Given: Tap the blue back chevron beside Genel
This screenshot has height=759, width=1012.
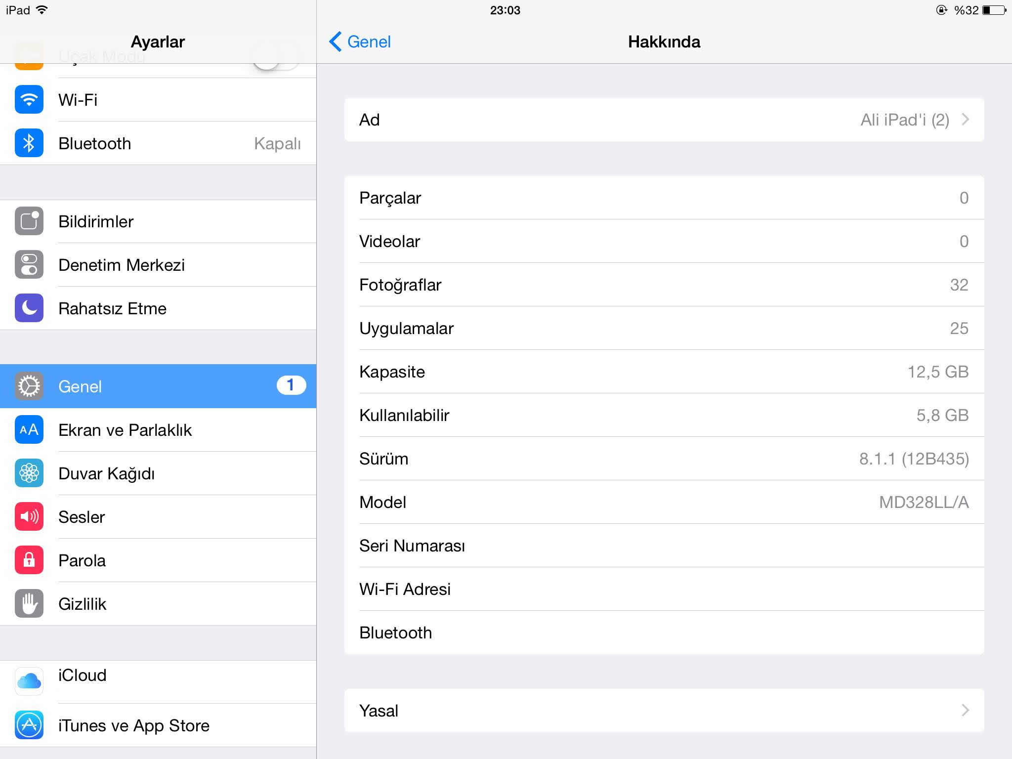Looking at the screenshot, I should pos(336,42).
